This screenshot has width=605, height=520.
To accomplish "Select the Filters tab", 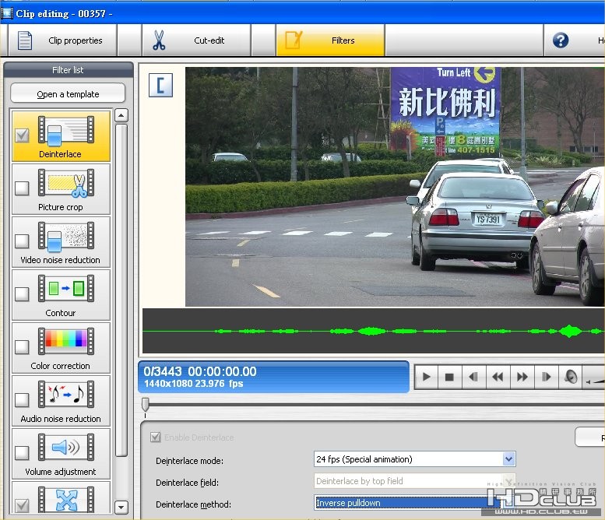I will [x=330, y=40].
